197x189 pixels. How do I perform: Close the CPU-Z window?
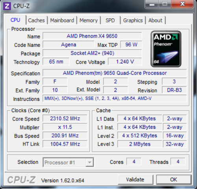[x=182, y=4]
